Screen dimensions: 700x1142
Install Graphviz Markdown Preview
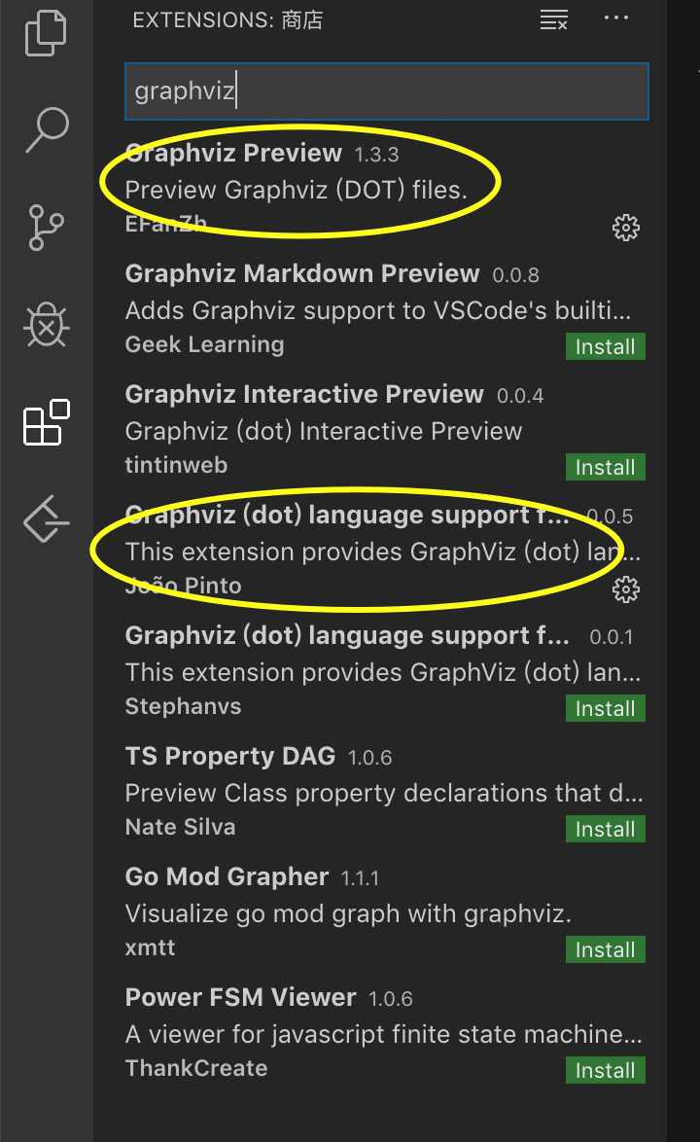pos(605,345)
